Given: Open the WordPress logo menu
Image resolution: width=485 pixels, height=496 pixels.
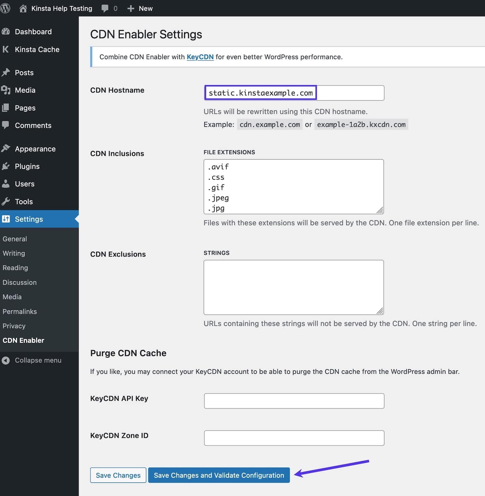Looking at the screenshot, I should pyautogui.click(x=6, y=8).
